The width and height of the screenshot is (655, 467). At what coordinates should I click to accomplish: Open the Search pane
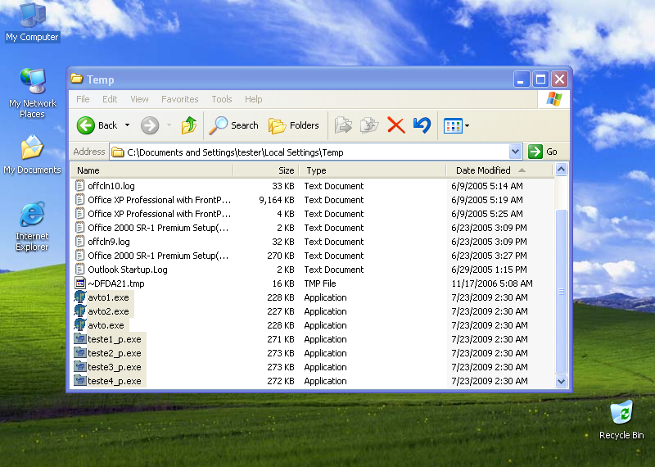(234, 125)
